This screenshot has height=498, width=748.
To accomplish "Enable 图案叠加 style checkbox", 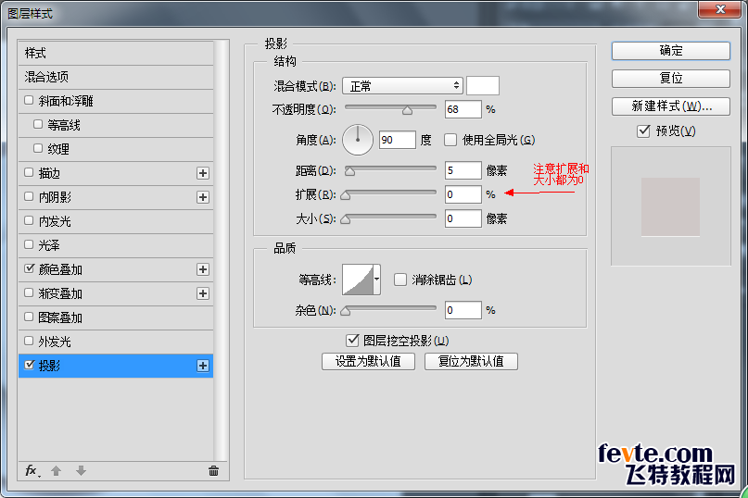I will tap(29, 317).
